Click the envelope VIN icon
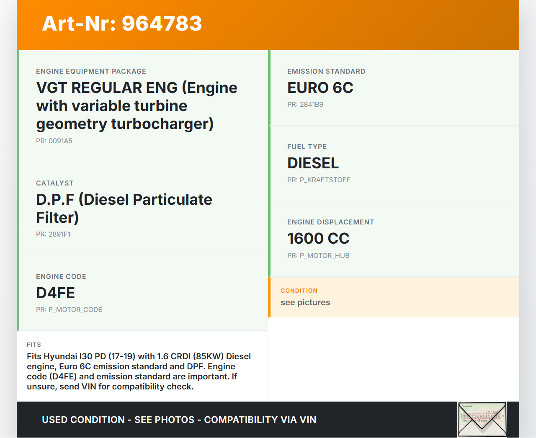The width and height of the screenshot is (536, 438). (x=482, y=419)
